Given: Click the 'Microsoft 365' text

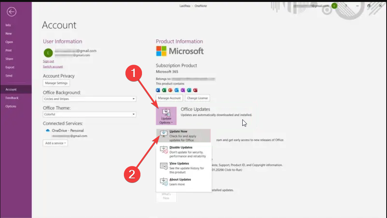Looking at the screenshot, I should point(167,72).
